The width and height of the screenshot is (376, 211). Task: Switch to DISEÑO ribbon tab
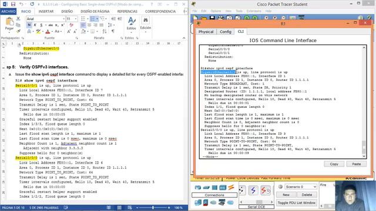[x=67, y=11]
